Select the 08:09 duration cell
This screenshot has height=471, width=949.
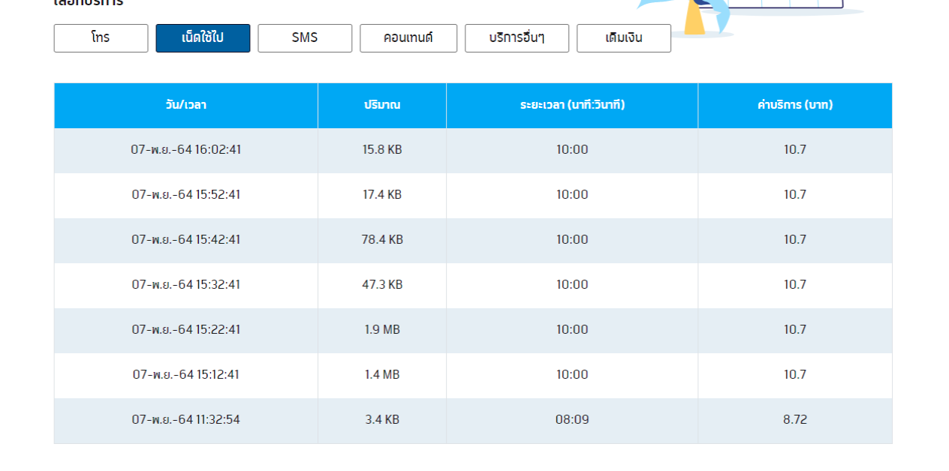(x=572, y=420)
